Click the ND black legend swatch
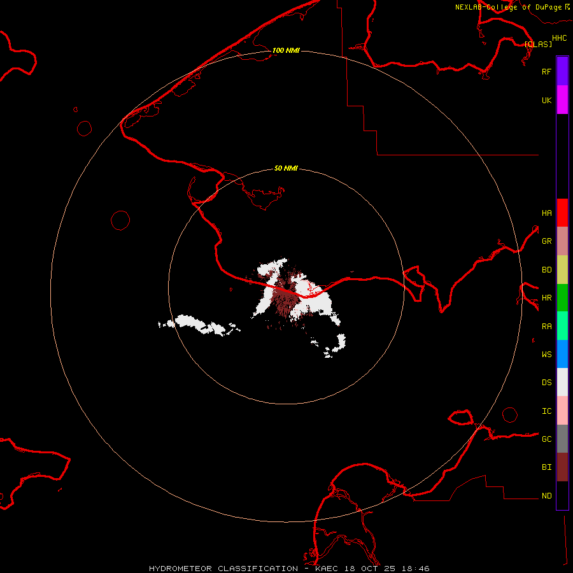 point(562,495)
